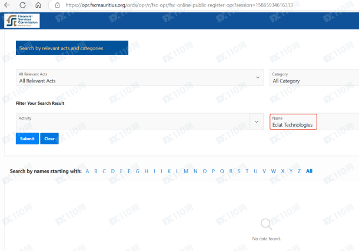Filter names starting with N
The width and height of the screenshot is (359, 251).
[x=195, y=171]
